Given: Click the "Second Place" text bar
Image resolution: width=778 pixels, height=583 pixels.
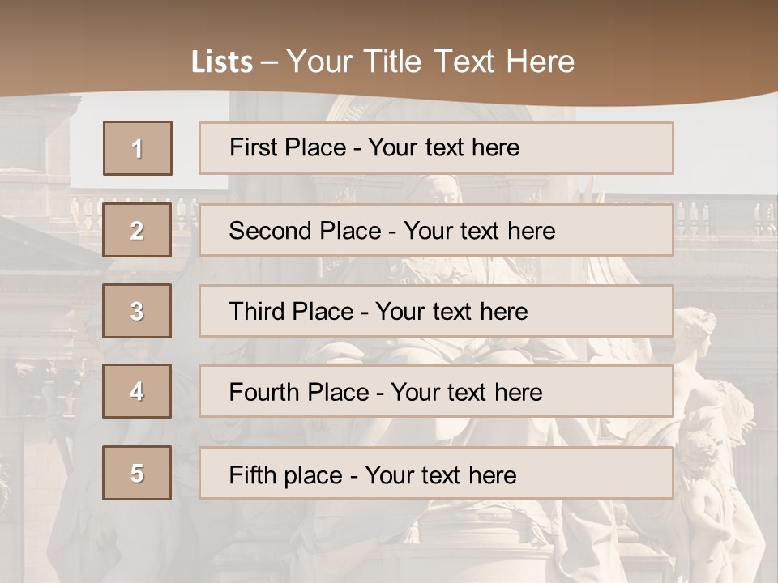Looking at the screenshot, I should (436, 230).
